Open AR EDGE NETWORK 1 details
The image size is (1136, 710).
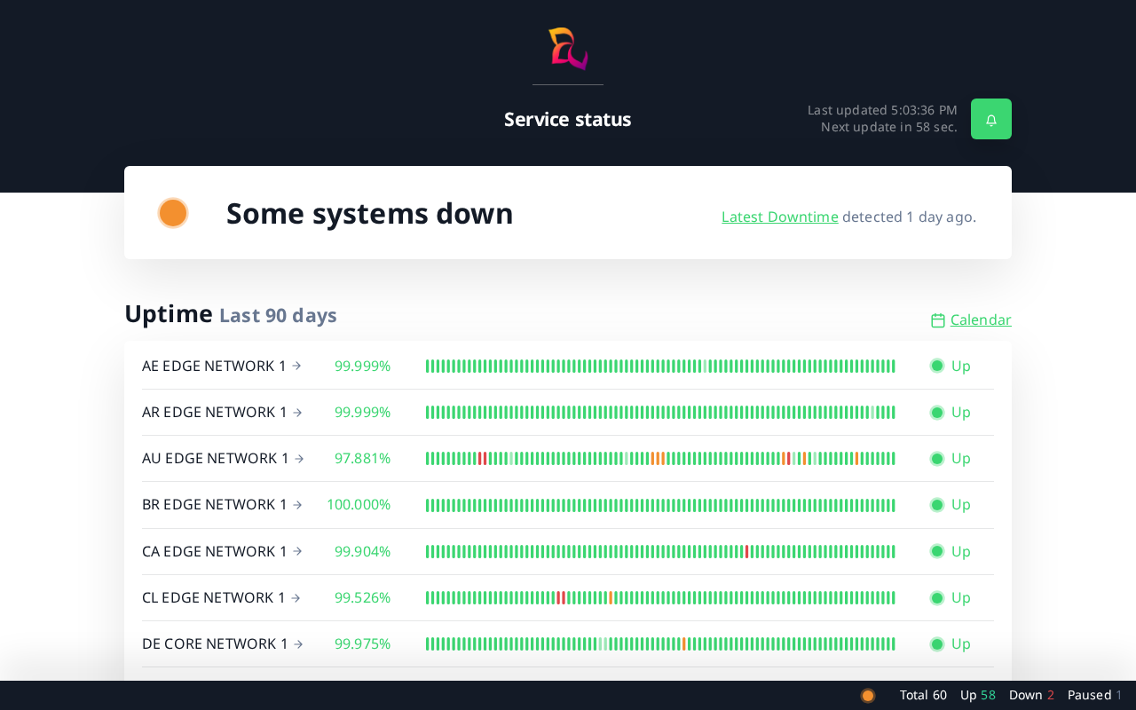[214, 412]
